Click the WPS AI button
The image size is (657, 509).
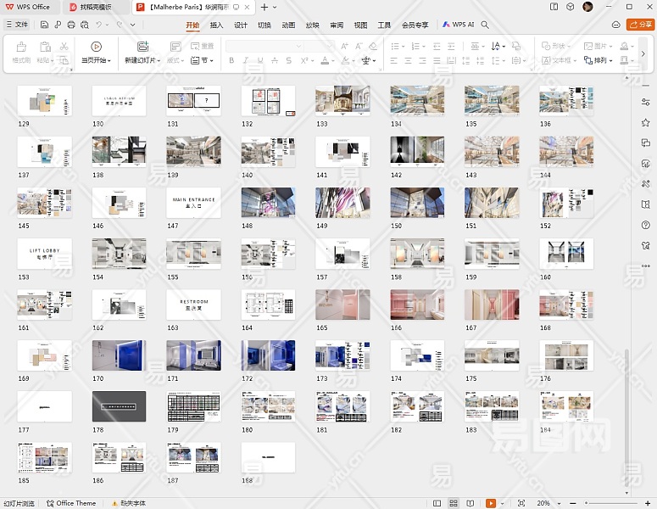click(458, 25)
